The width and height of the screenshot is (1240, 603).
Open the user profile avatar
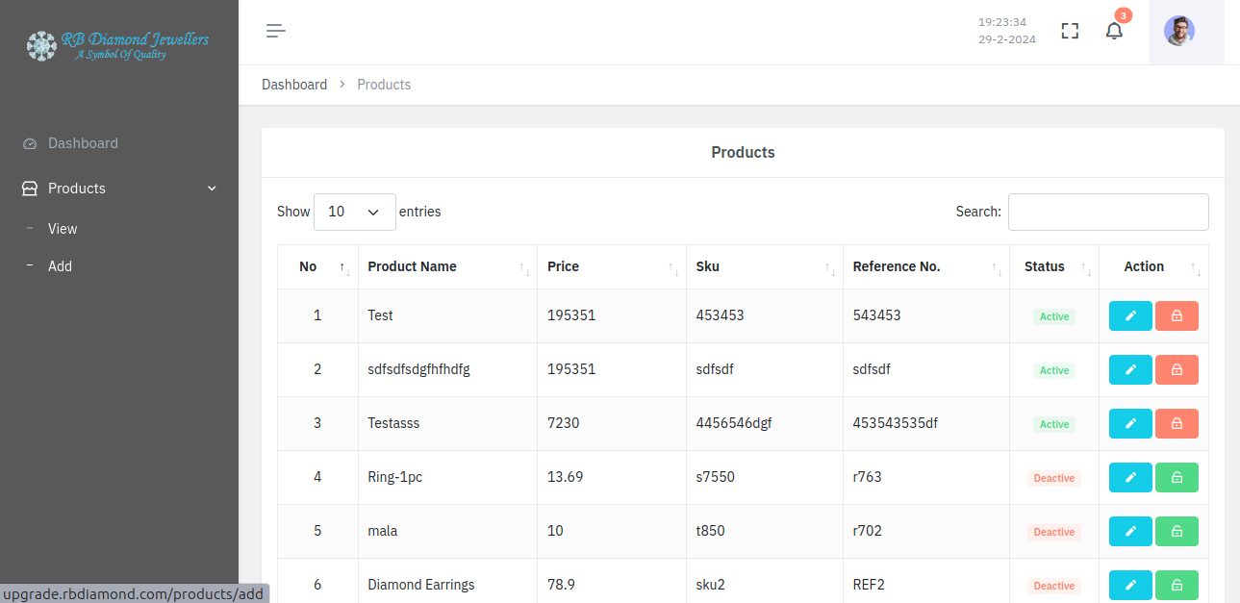click(x=1178, y=31)
